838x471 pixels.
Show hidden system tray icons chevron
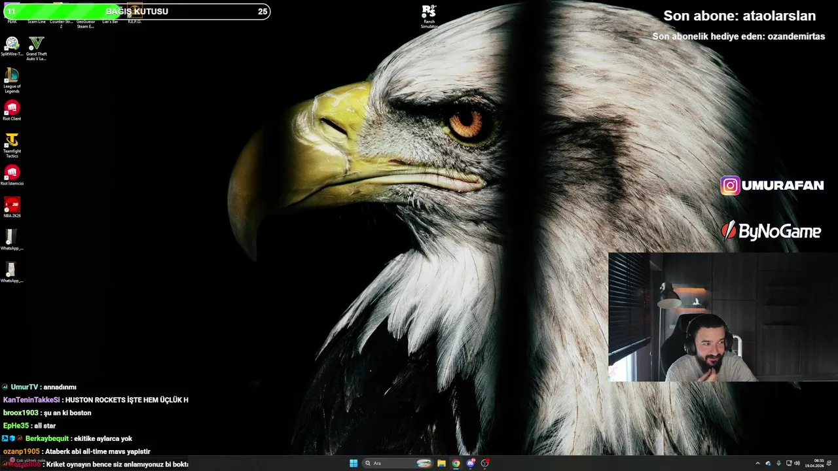tap(757, 463)
